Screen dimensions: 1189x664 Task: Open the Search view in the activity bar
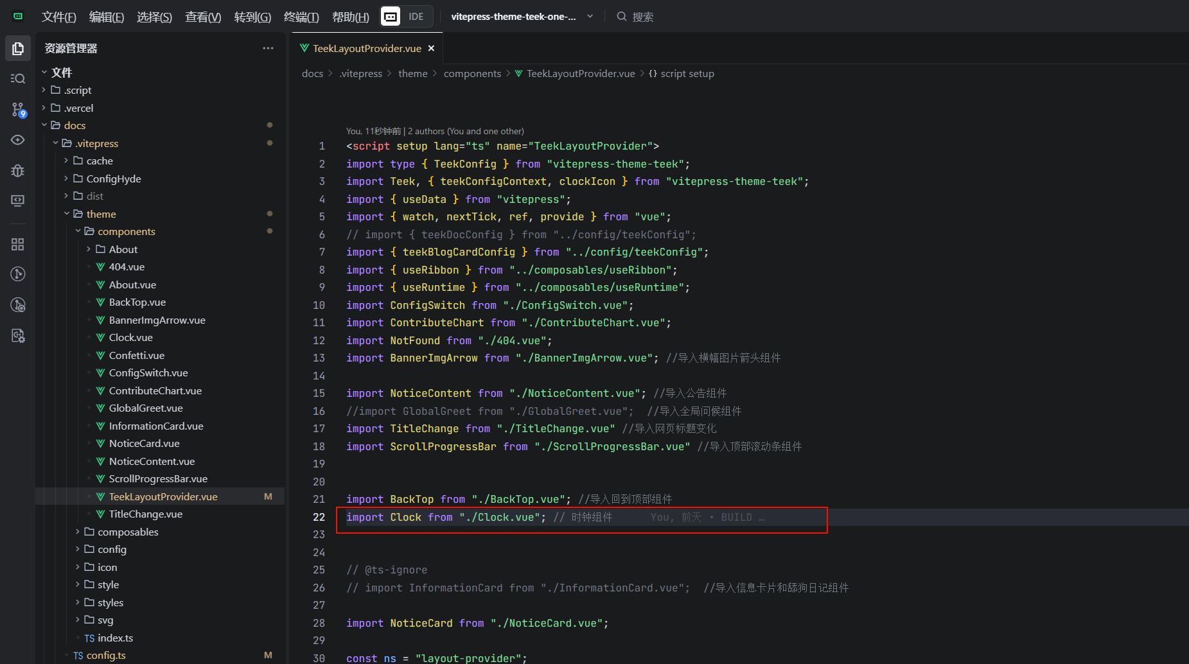[18, 78]
